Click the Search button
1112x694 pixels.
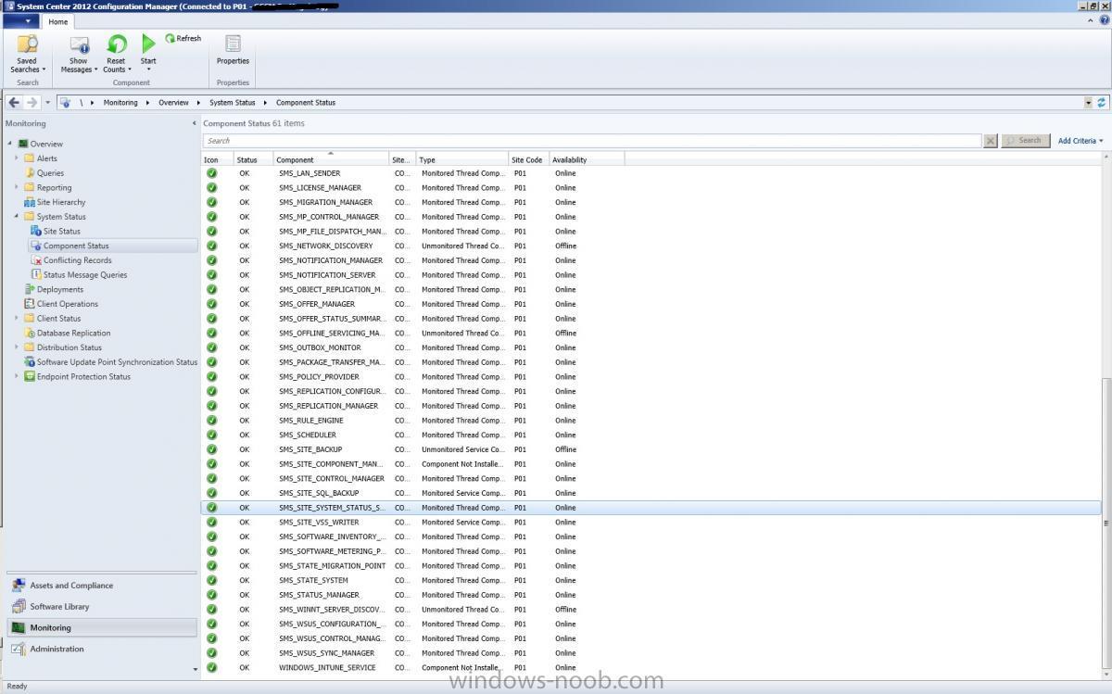(1026, 141)
